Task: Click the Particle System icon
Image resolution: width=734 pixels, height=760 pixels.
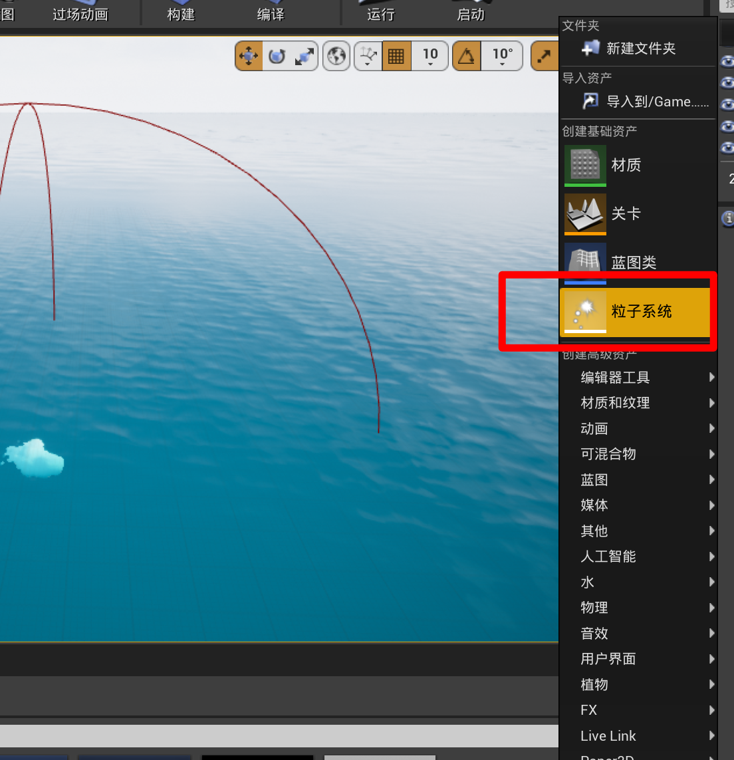Action: pos(585,312)
